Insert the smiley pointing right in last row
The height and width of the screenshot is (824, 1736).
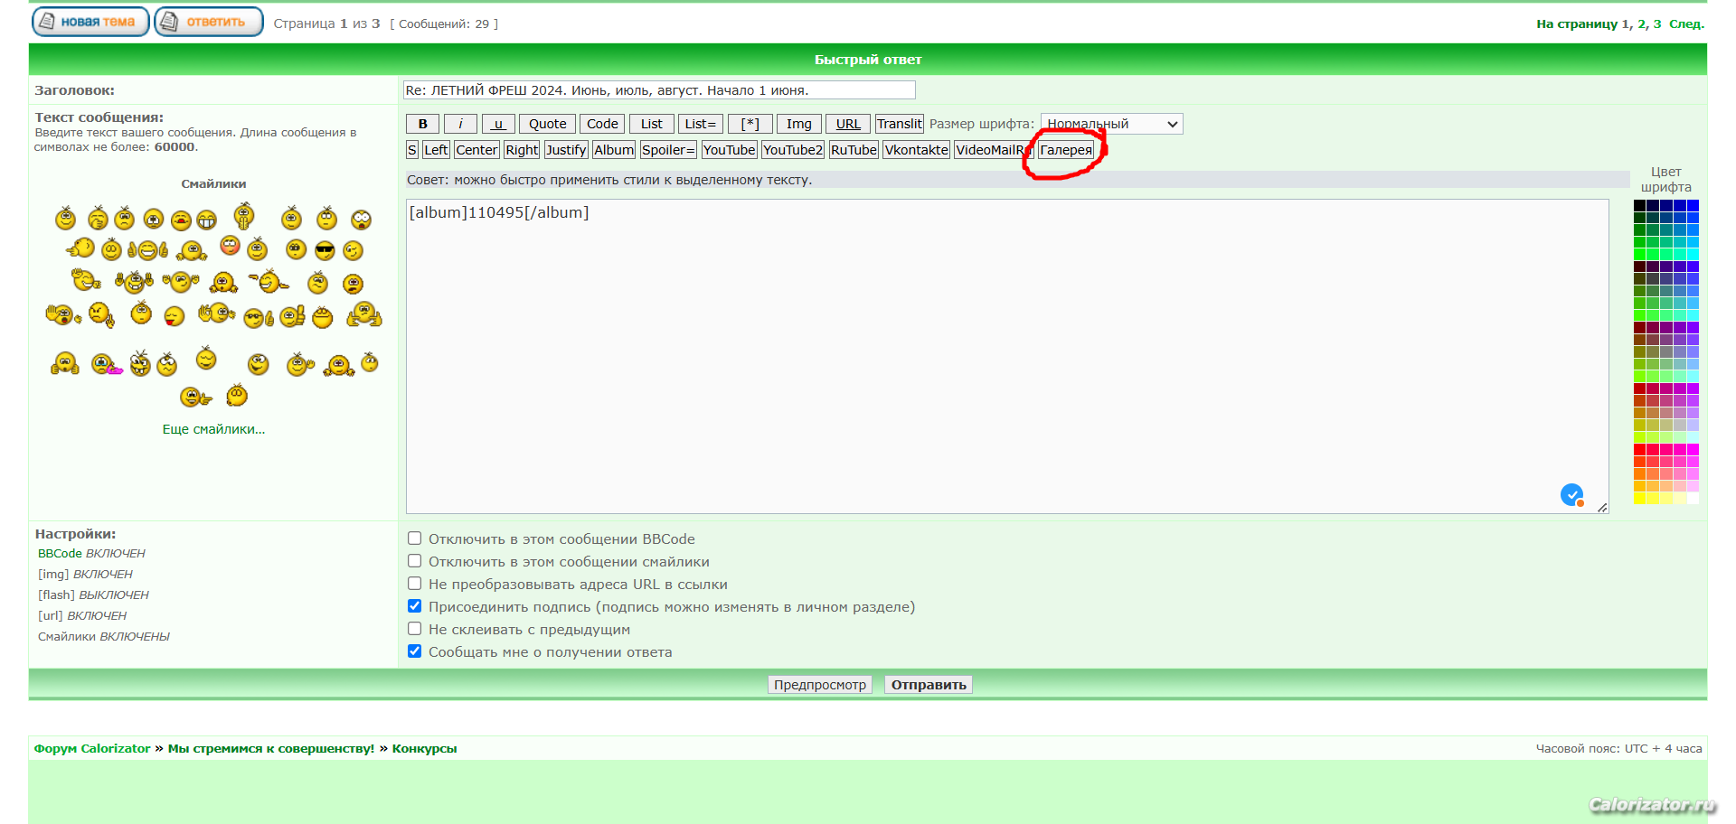(195, 396)
